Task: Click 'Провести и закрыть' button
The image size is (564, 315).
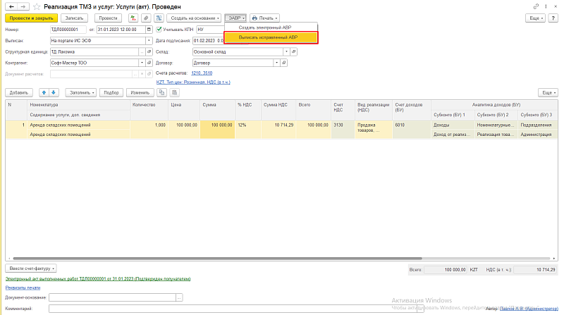Action: (30, 17)
